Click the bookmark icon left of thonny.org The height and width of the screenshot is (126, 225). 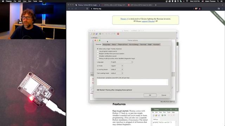pos(87,9)
